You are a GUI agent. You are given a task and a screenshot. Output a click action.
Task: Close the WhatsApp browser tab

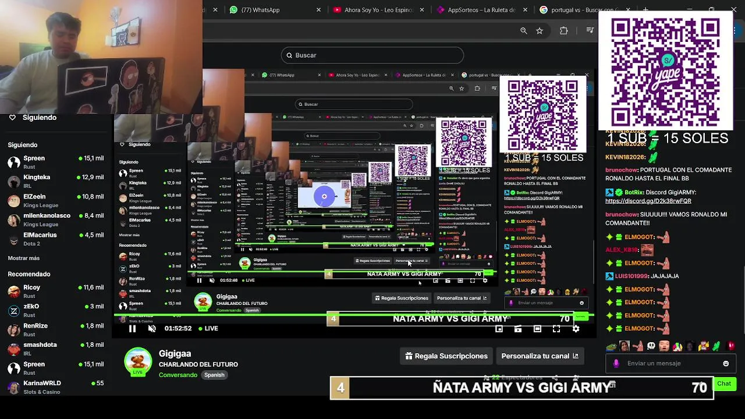click(x=318, y=10)
